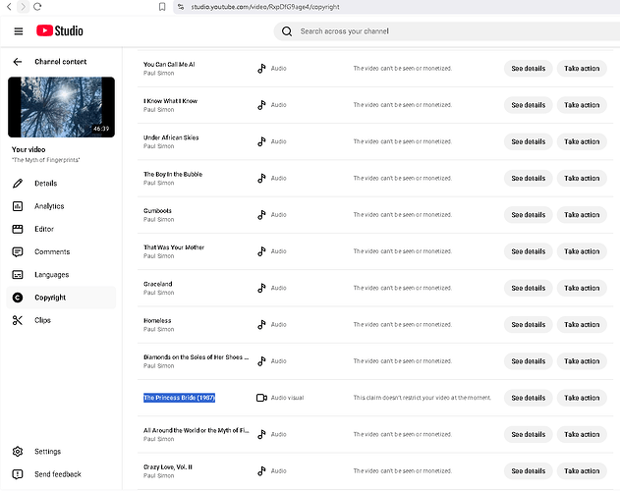The height and width of the screenshot is (491, 620).
Task: Open the Comments section
Action: point(52,251)
